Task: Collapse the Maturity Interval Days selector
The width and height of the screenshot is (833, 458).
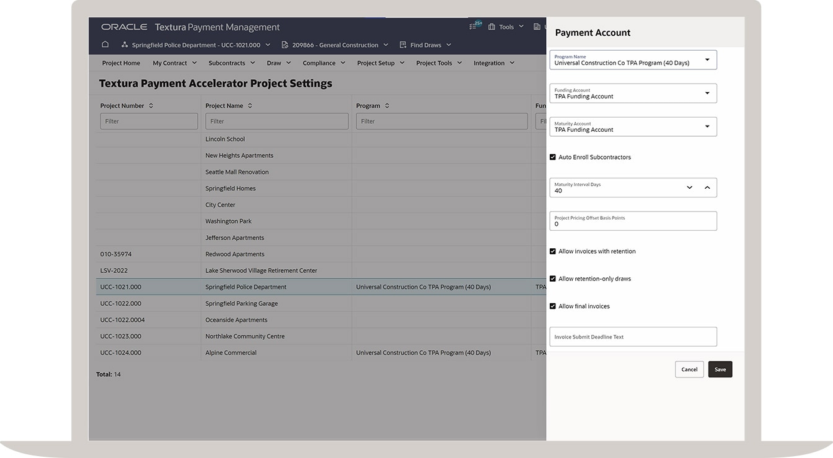Action: point(707,187)
